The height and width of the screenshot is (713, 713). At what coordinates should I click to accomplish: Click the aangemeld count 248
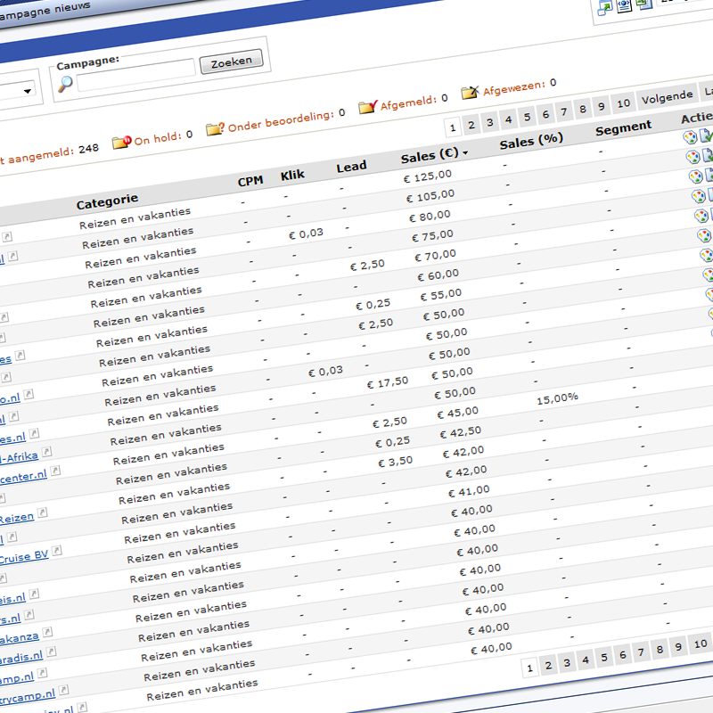click(x=88, y=149)
